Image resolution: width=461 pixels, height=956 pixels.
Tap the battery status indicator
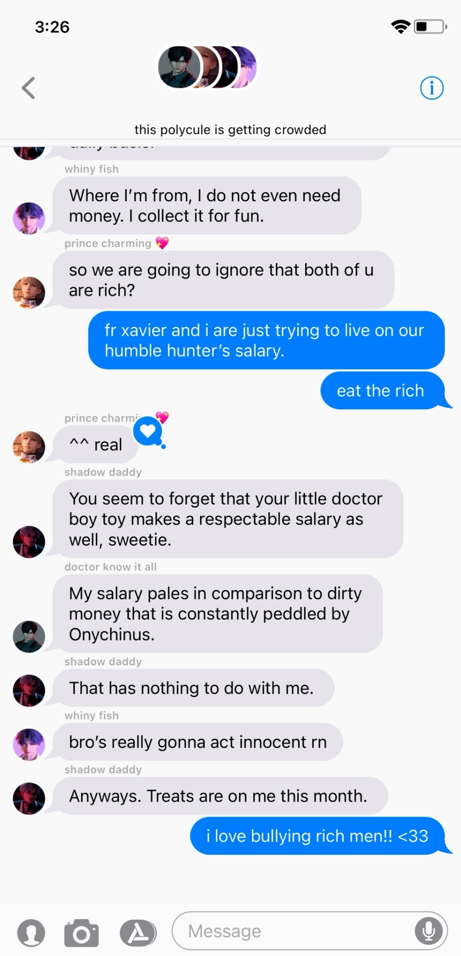431,27
